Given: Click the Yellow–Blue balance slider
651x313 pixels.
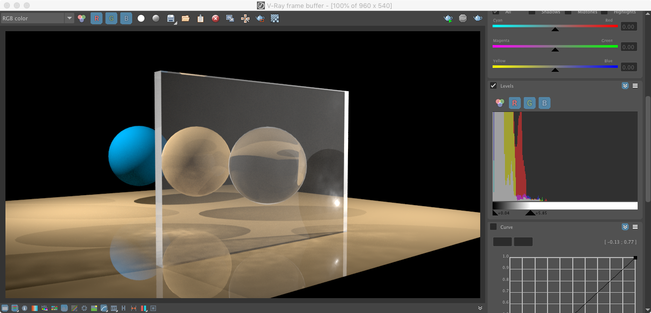Looking at the screenshot, I should pyautogui.click(x=555, y=67).
